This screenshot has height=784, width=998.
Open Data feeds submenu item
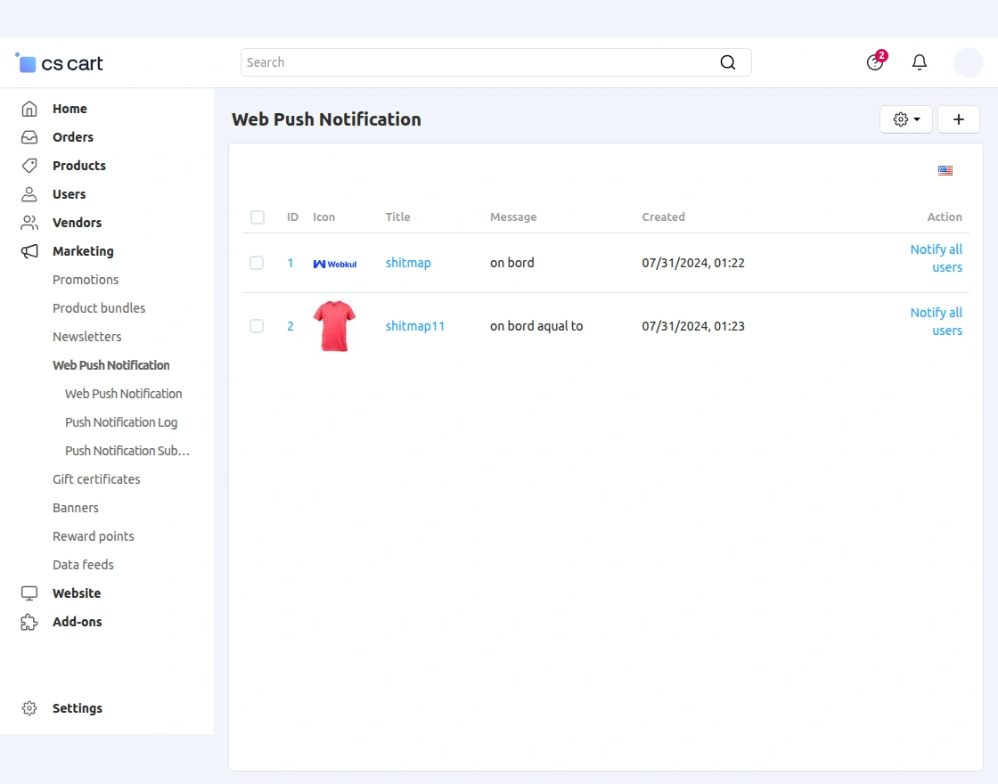84,565
